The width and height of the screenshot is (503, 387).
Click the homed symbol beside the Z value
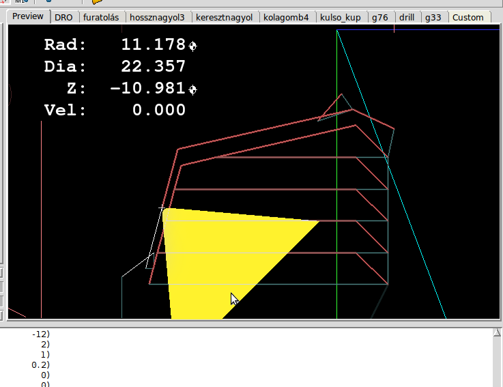193,89
